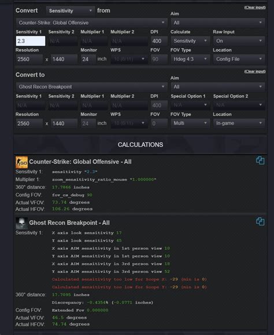
Task: Click the fov_cs_debug 90 config value
Action: [72, 195]
